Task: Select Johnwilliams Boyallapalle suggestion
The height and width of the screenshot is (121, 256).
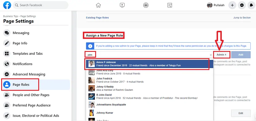Action: 149,105
